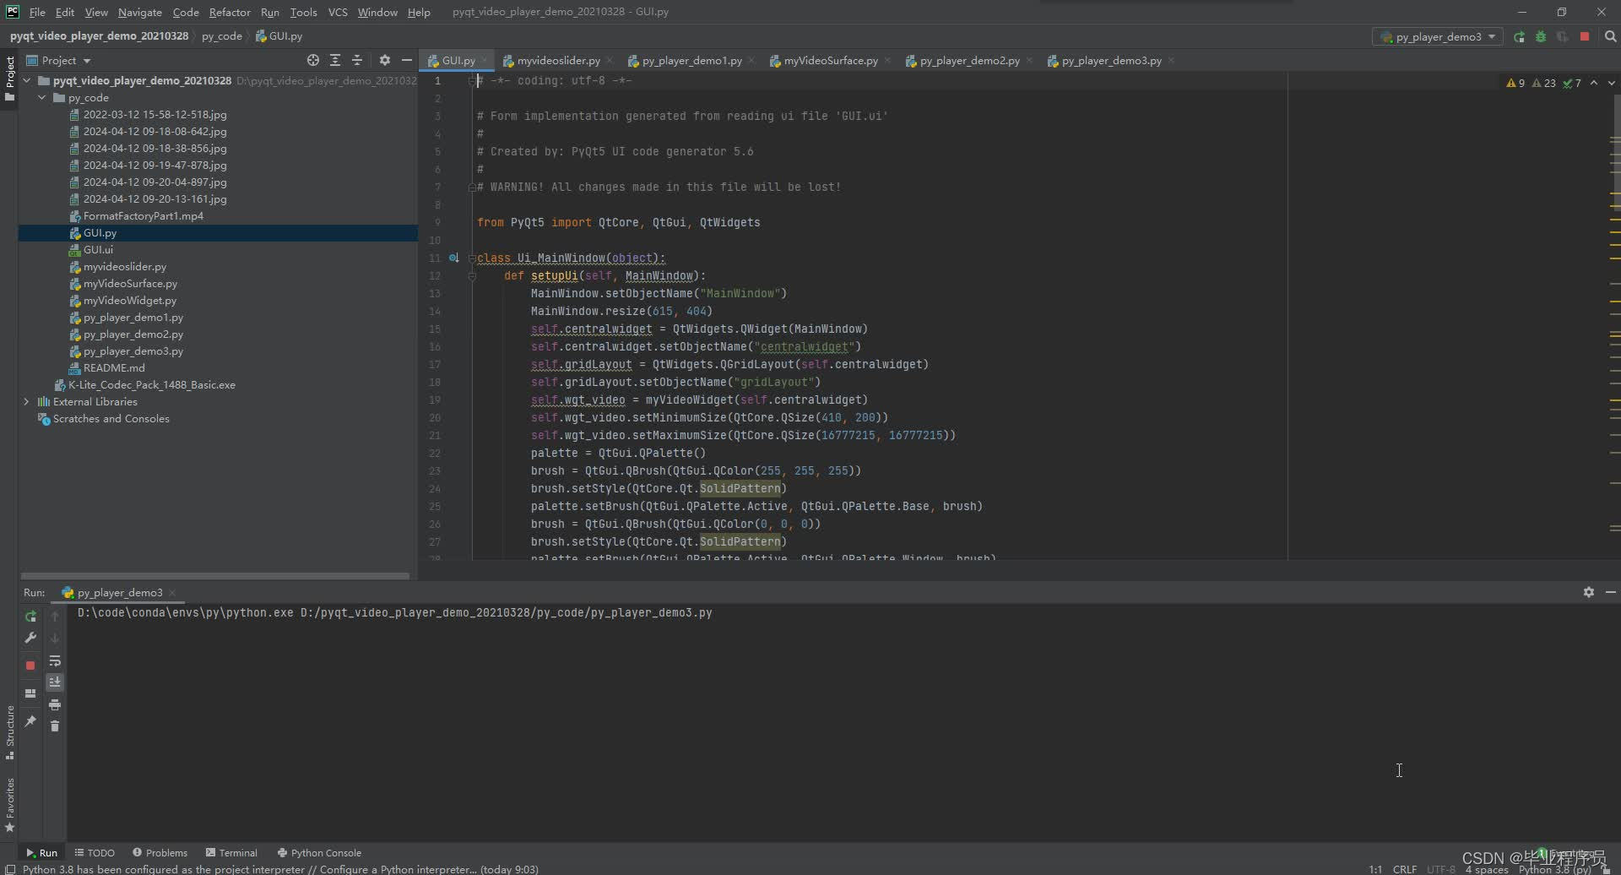Close the GUI.py editor tab

(x=485, y=60)
